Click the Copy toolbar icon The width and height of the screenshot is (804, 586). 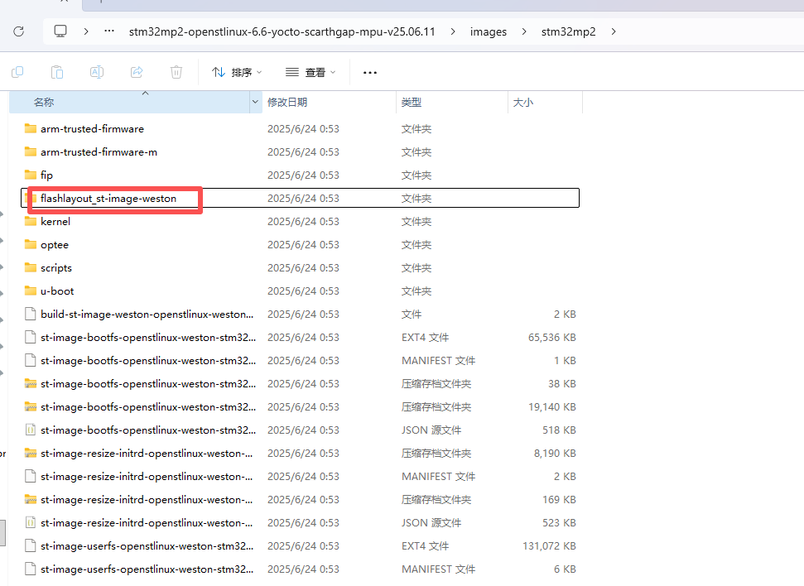(17, 72)
